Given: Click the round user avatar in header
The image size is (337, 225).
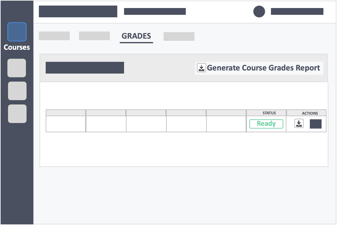Looking at the screenshot, I should (259, 11).
